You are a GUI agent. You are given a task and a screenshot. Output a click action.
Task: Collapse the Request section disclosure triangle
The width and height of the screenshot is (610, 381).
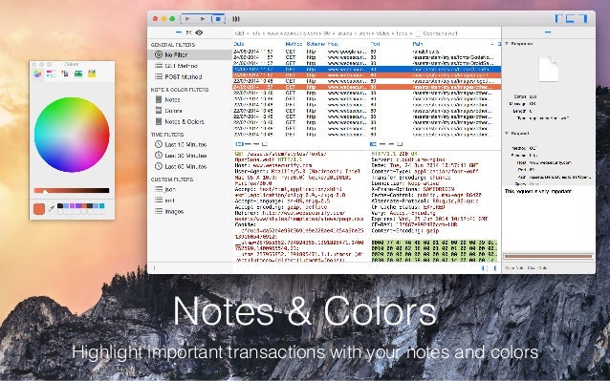click(x=507, y=134)
